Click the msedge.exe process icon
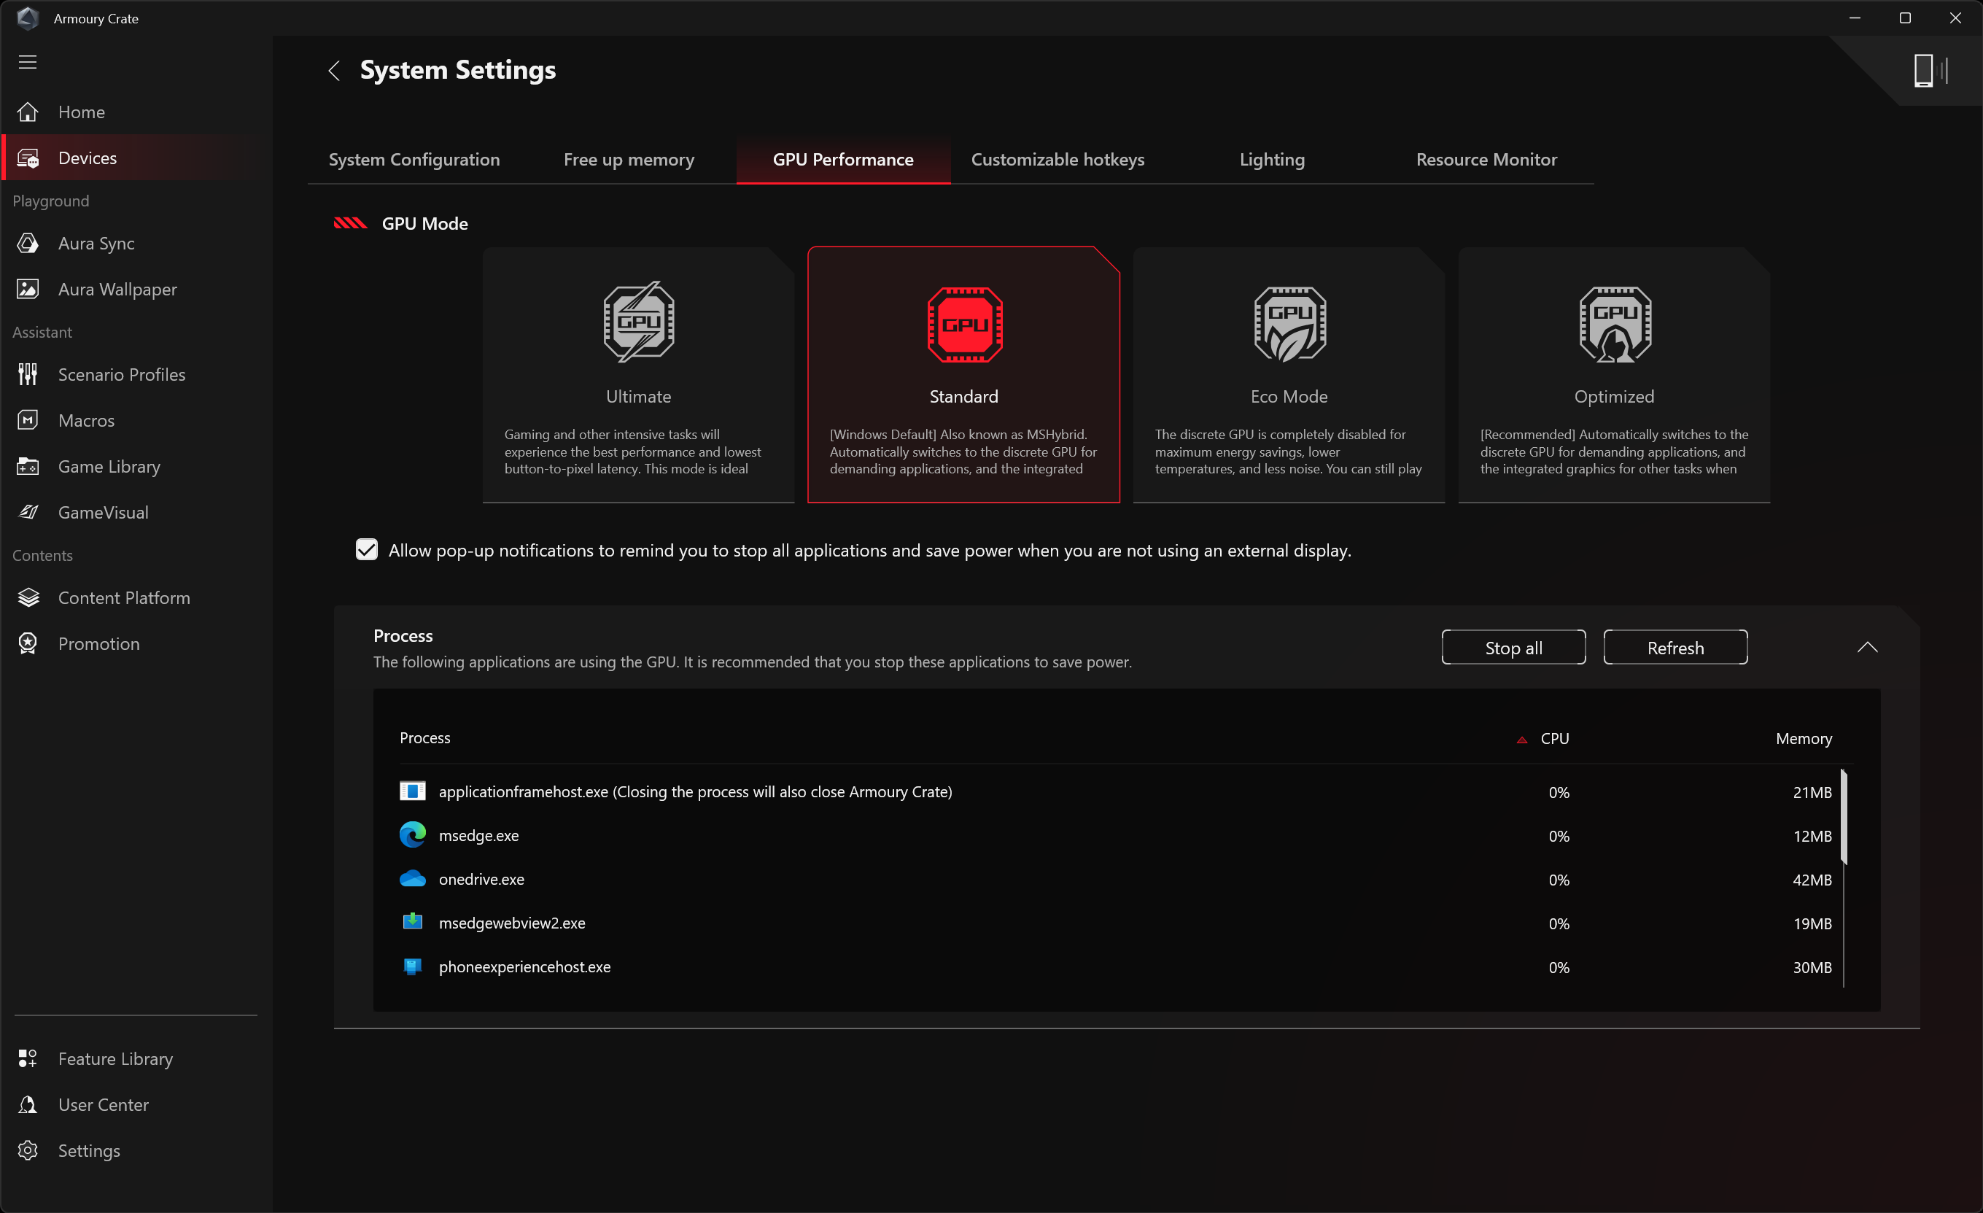The image size is (1983, 1213). [x=413, y=834]
